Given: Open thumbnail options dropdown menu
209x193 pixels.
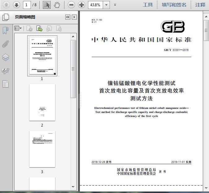Looking at the screenshot, I should tap(18, 28).
